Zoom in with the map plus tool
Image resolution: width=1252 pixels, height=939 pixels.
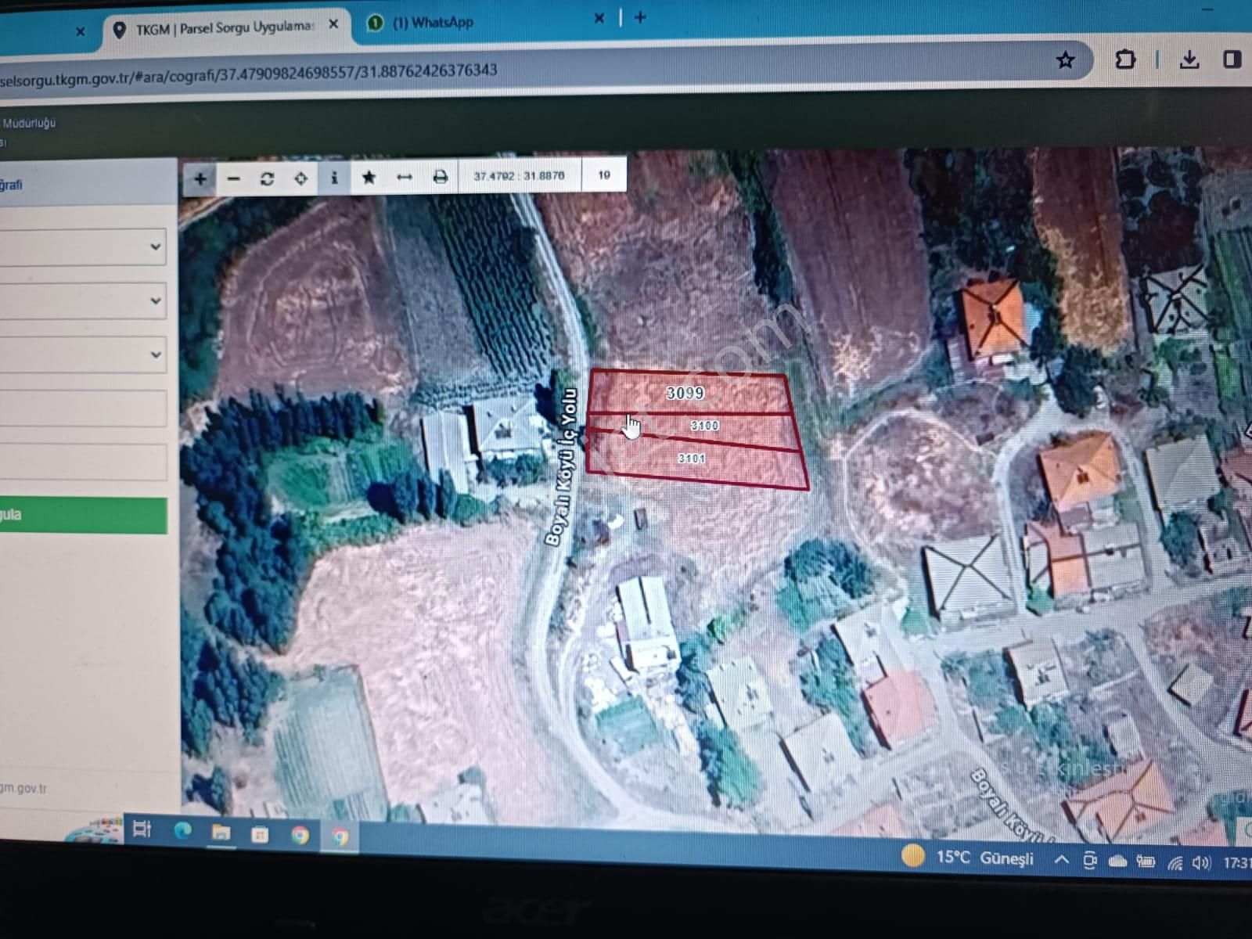click(x=200, y=179)
